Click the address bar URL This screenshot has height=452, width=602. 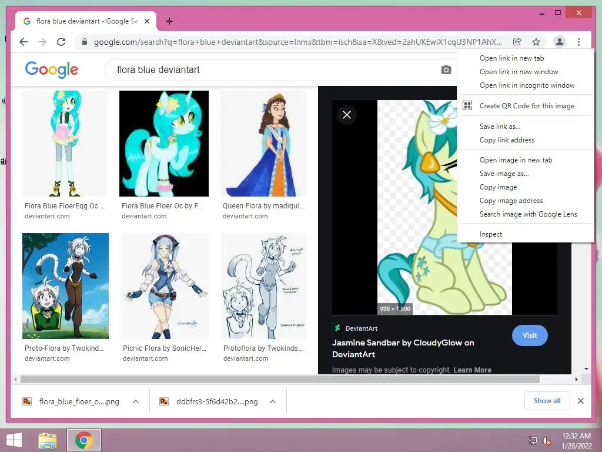[297, 42]
